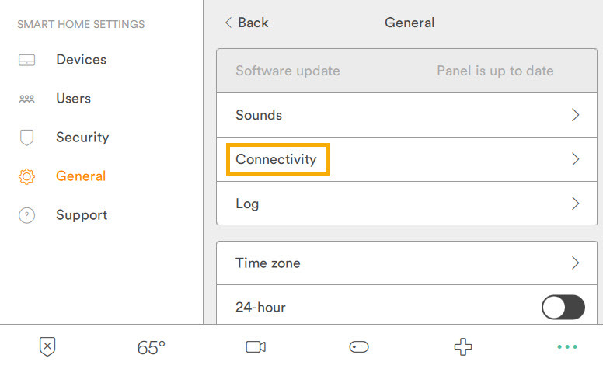The width and height of the screenshot is (603, 369).
Task: Click the Users people icon in sidebar
Action: tap(27, 99)
